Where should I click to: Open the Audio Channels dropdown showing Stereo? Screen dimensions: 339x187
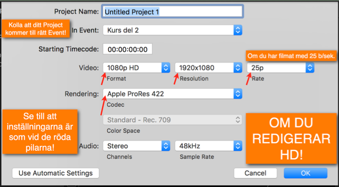click(x=136, y=146)
